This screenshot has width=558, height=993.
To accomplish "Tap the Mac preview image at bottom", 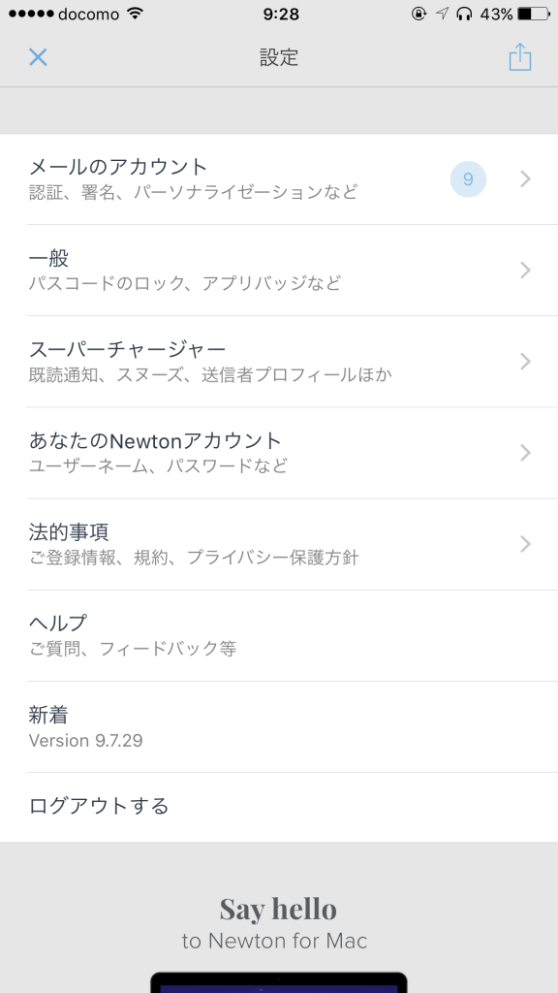I will 278,982.
